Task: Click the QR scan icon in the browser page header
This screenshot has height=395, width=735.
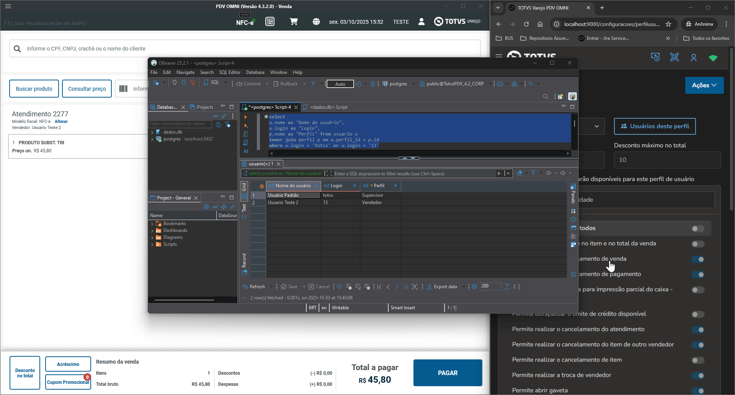Action: (x=674, y=57)
